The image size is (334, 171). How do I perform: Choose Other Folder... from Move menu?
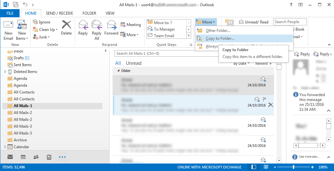(244, 30)
